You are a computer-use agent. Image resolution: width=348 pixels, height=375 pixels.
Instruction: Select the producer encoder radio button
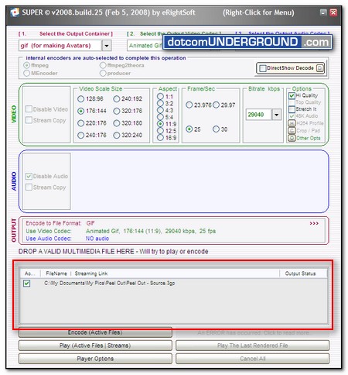[103, 74]
